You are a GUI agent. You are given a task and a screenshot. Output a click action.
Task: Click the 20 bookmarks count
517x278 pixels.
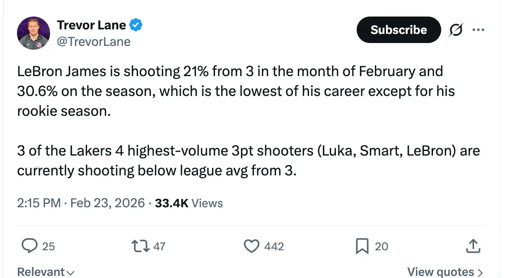[382, 247]
